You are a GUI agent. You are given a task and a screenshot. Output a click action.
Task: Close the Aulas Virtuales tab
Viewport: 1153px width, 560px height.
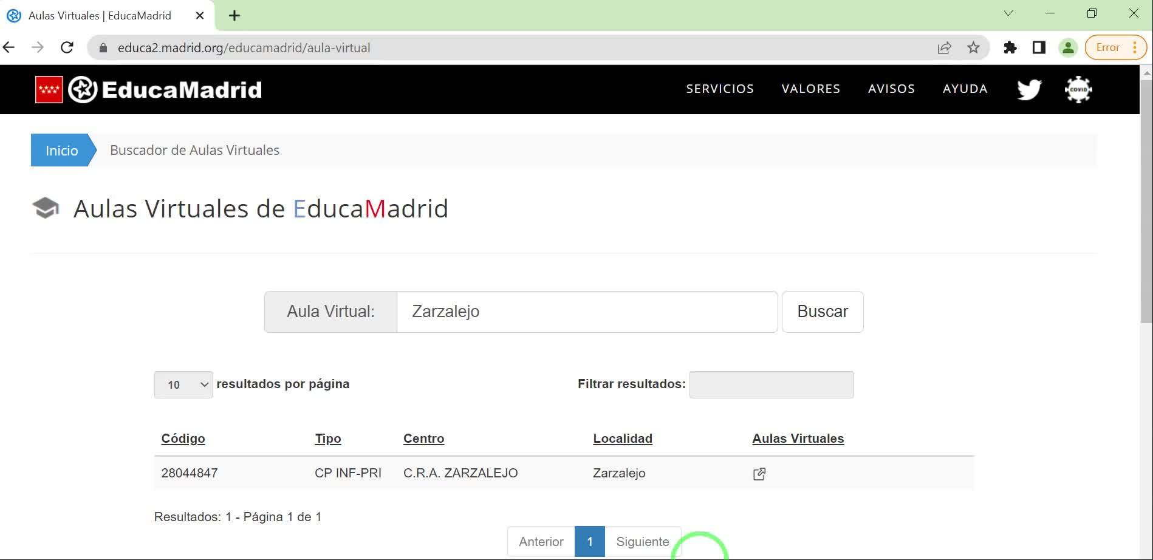[200, 16]
